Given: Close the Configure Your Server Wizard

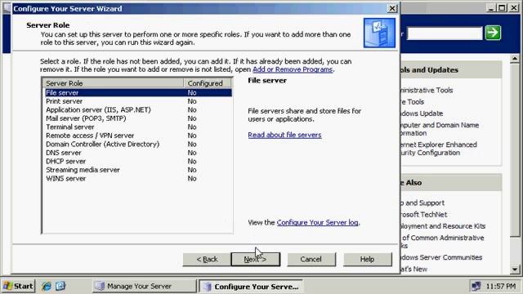Looking at the screenshot, I should click(392, 8).
